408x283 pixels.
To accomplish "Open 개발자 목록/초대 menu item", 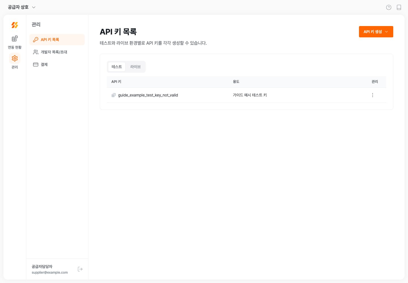I will 57,52.
